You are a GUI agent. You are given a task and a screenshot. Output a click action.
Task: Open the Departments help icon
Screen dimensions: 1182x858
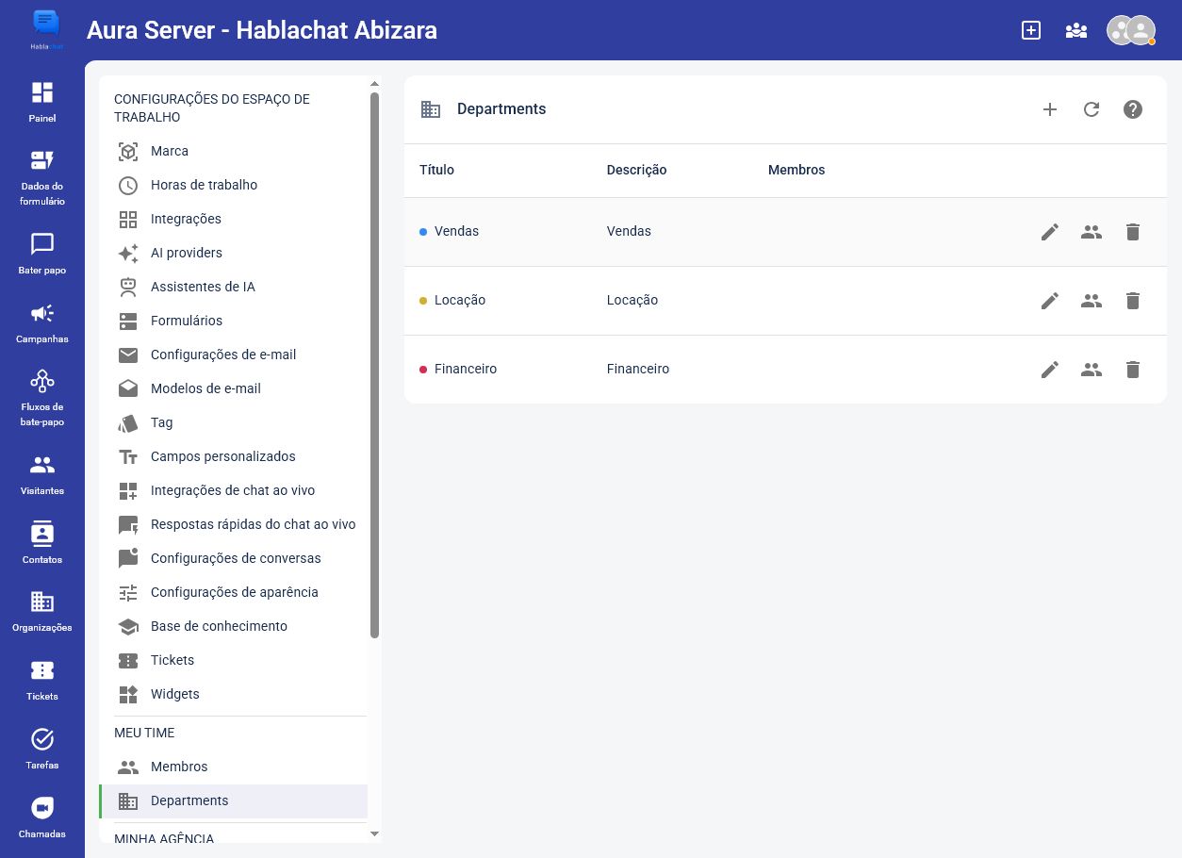point(1133,109)
